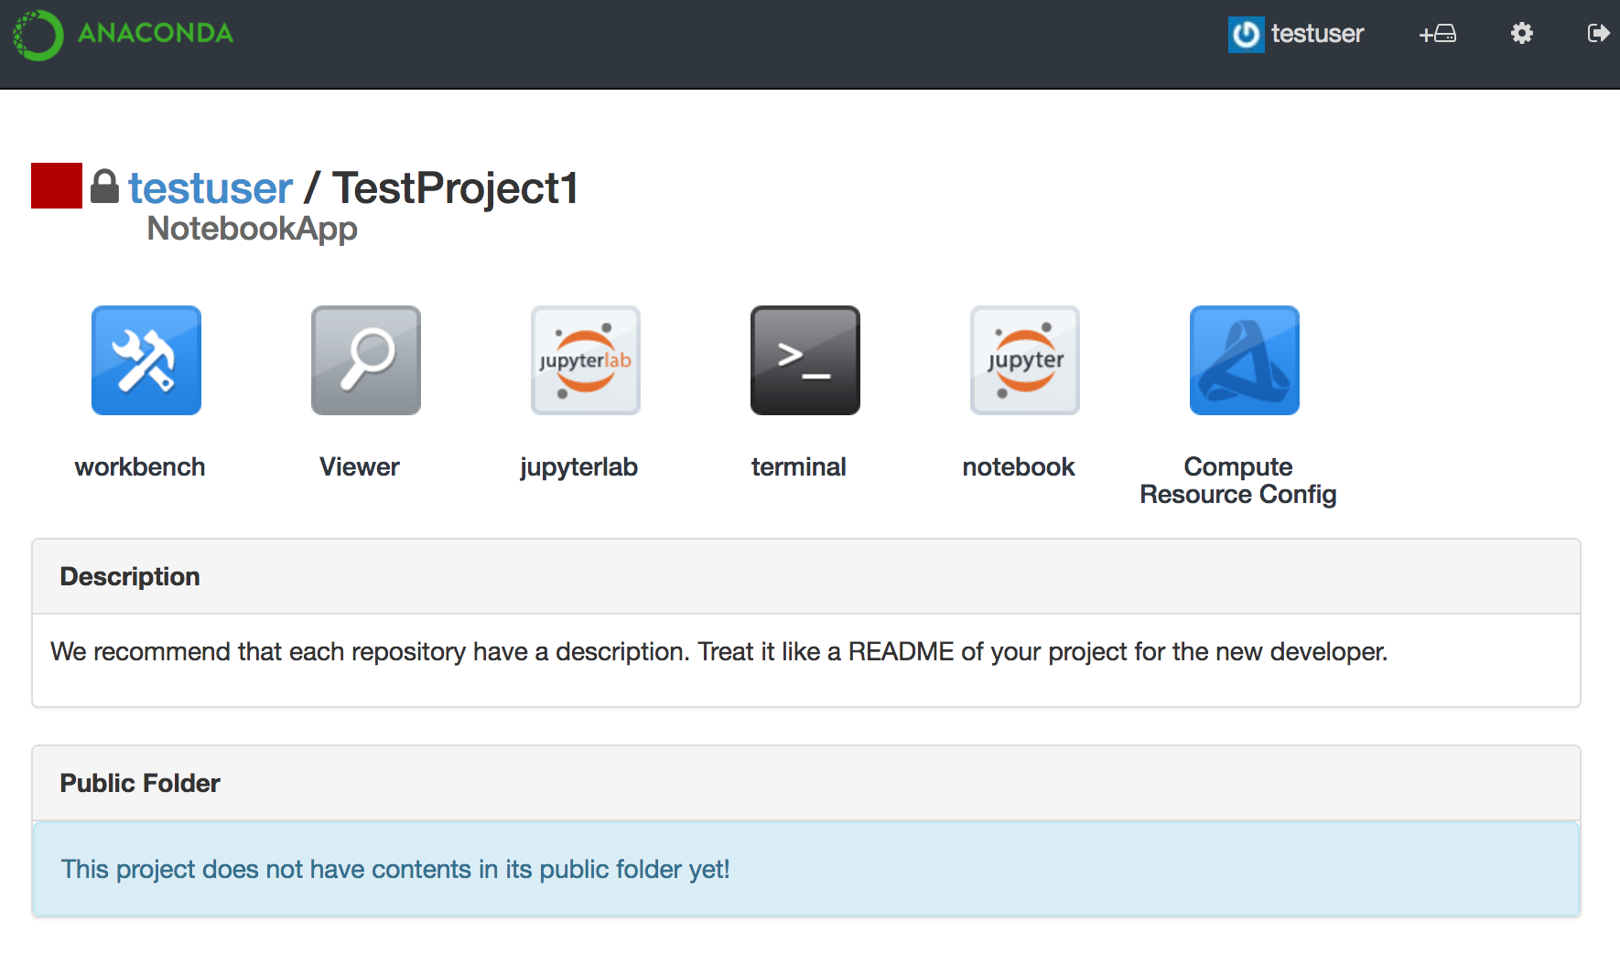Click the testuser avatar power icon
This screenshot has width=1620, height=953.
coord(1246,35)
